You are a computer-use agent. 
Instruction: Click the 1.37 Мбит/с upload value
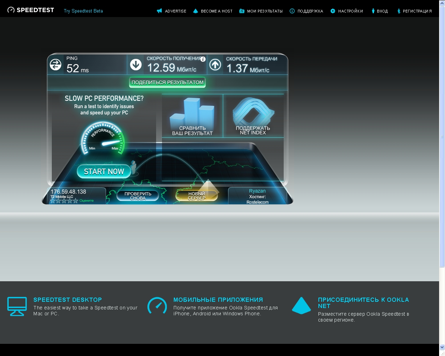point(248,68)
